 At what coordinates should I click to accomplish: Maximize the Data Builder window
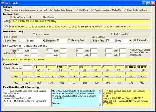(x=148, y=3)
